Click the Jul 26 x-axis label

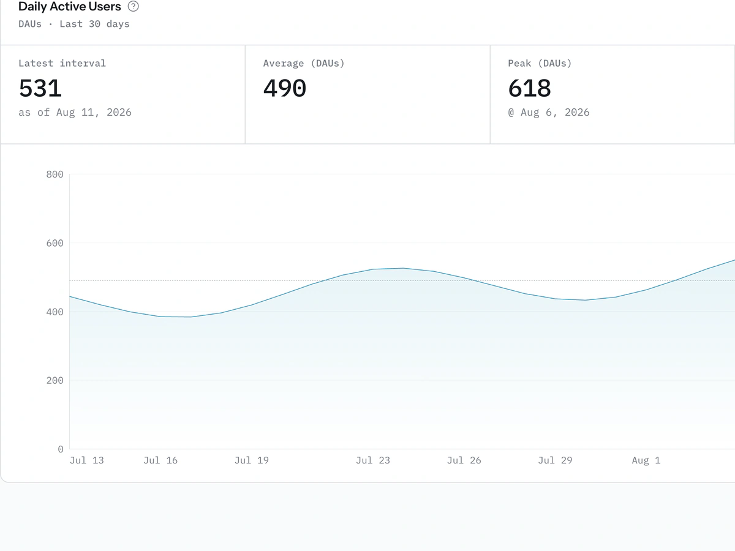[464, 460]
